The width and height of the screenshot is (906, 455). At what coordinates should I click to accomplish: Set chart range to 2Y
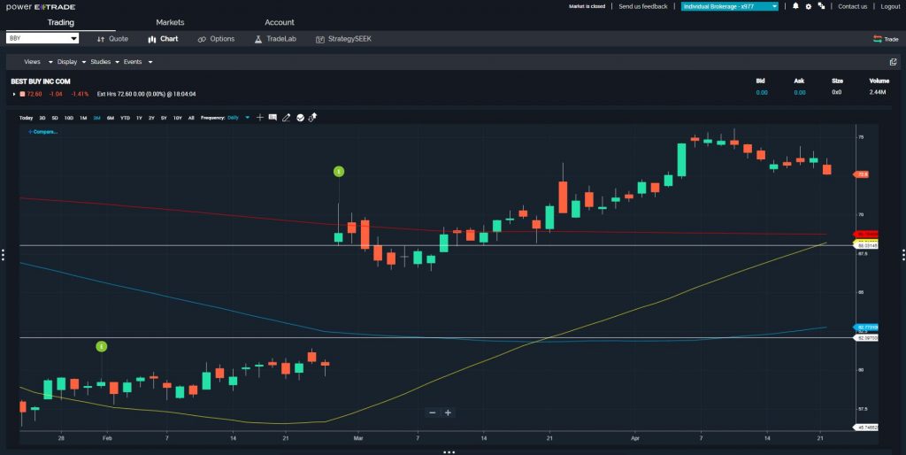tap(151, 118)
